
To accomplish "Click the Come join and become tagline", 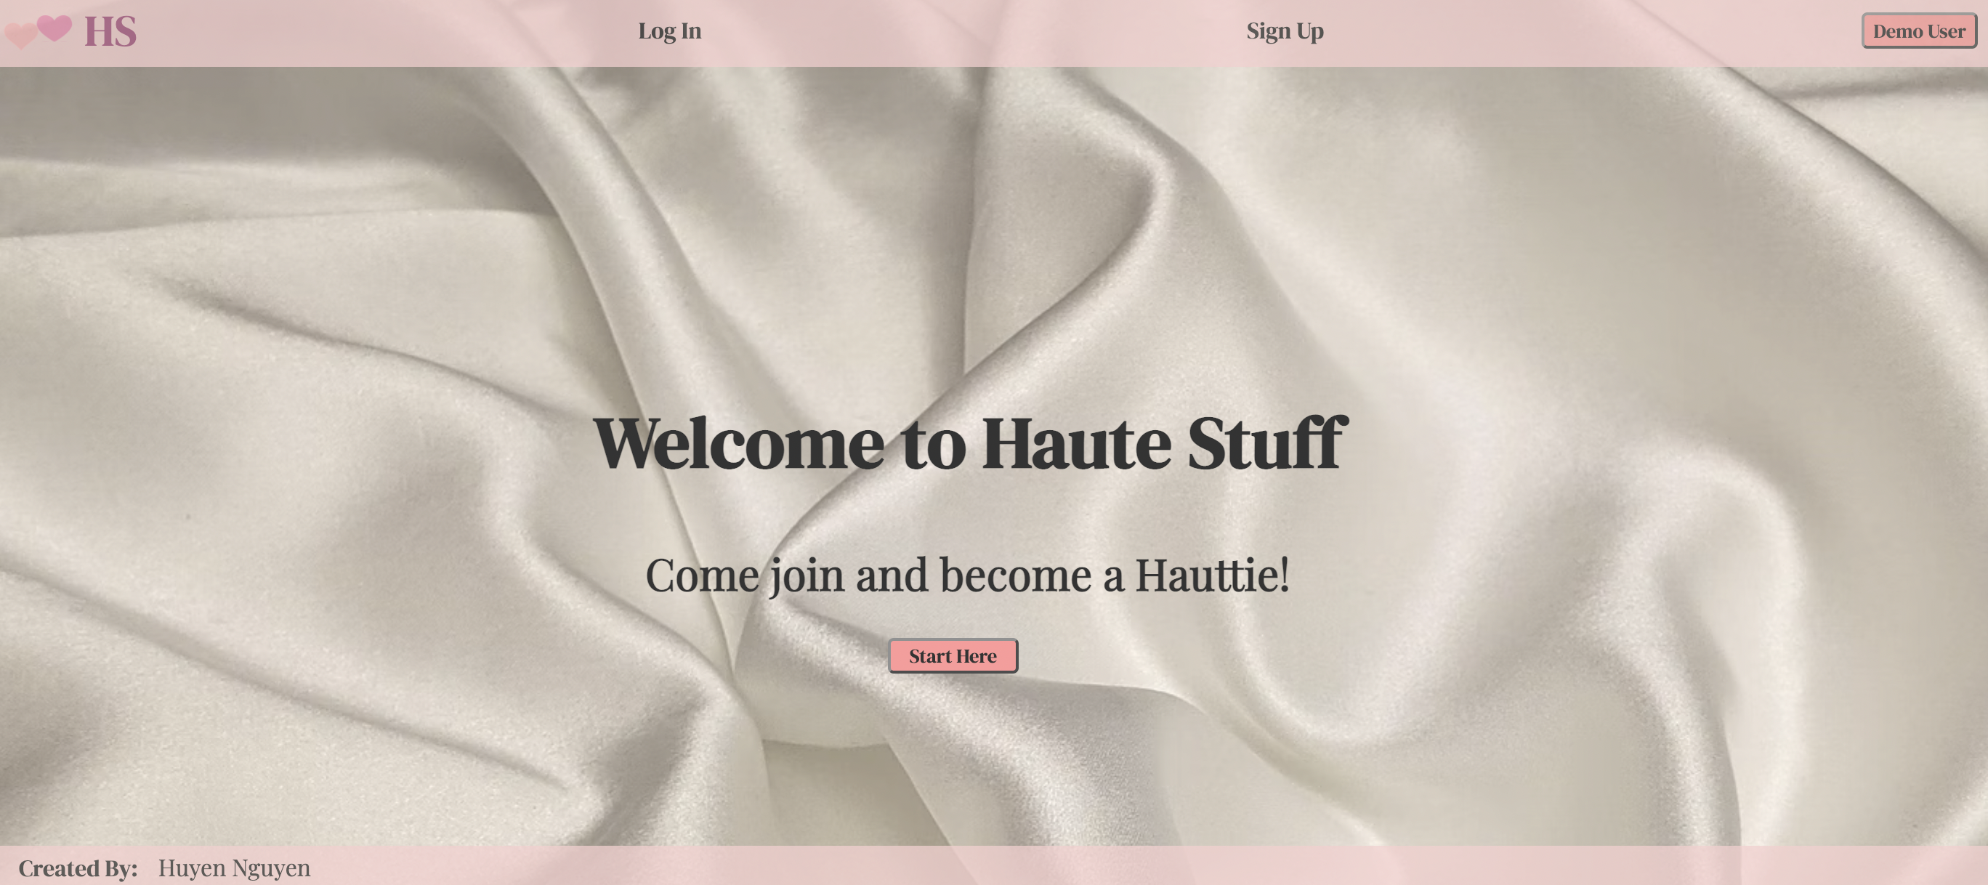I will [x=967, y=575].
